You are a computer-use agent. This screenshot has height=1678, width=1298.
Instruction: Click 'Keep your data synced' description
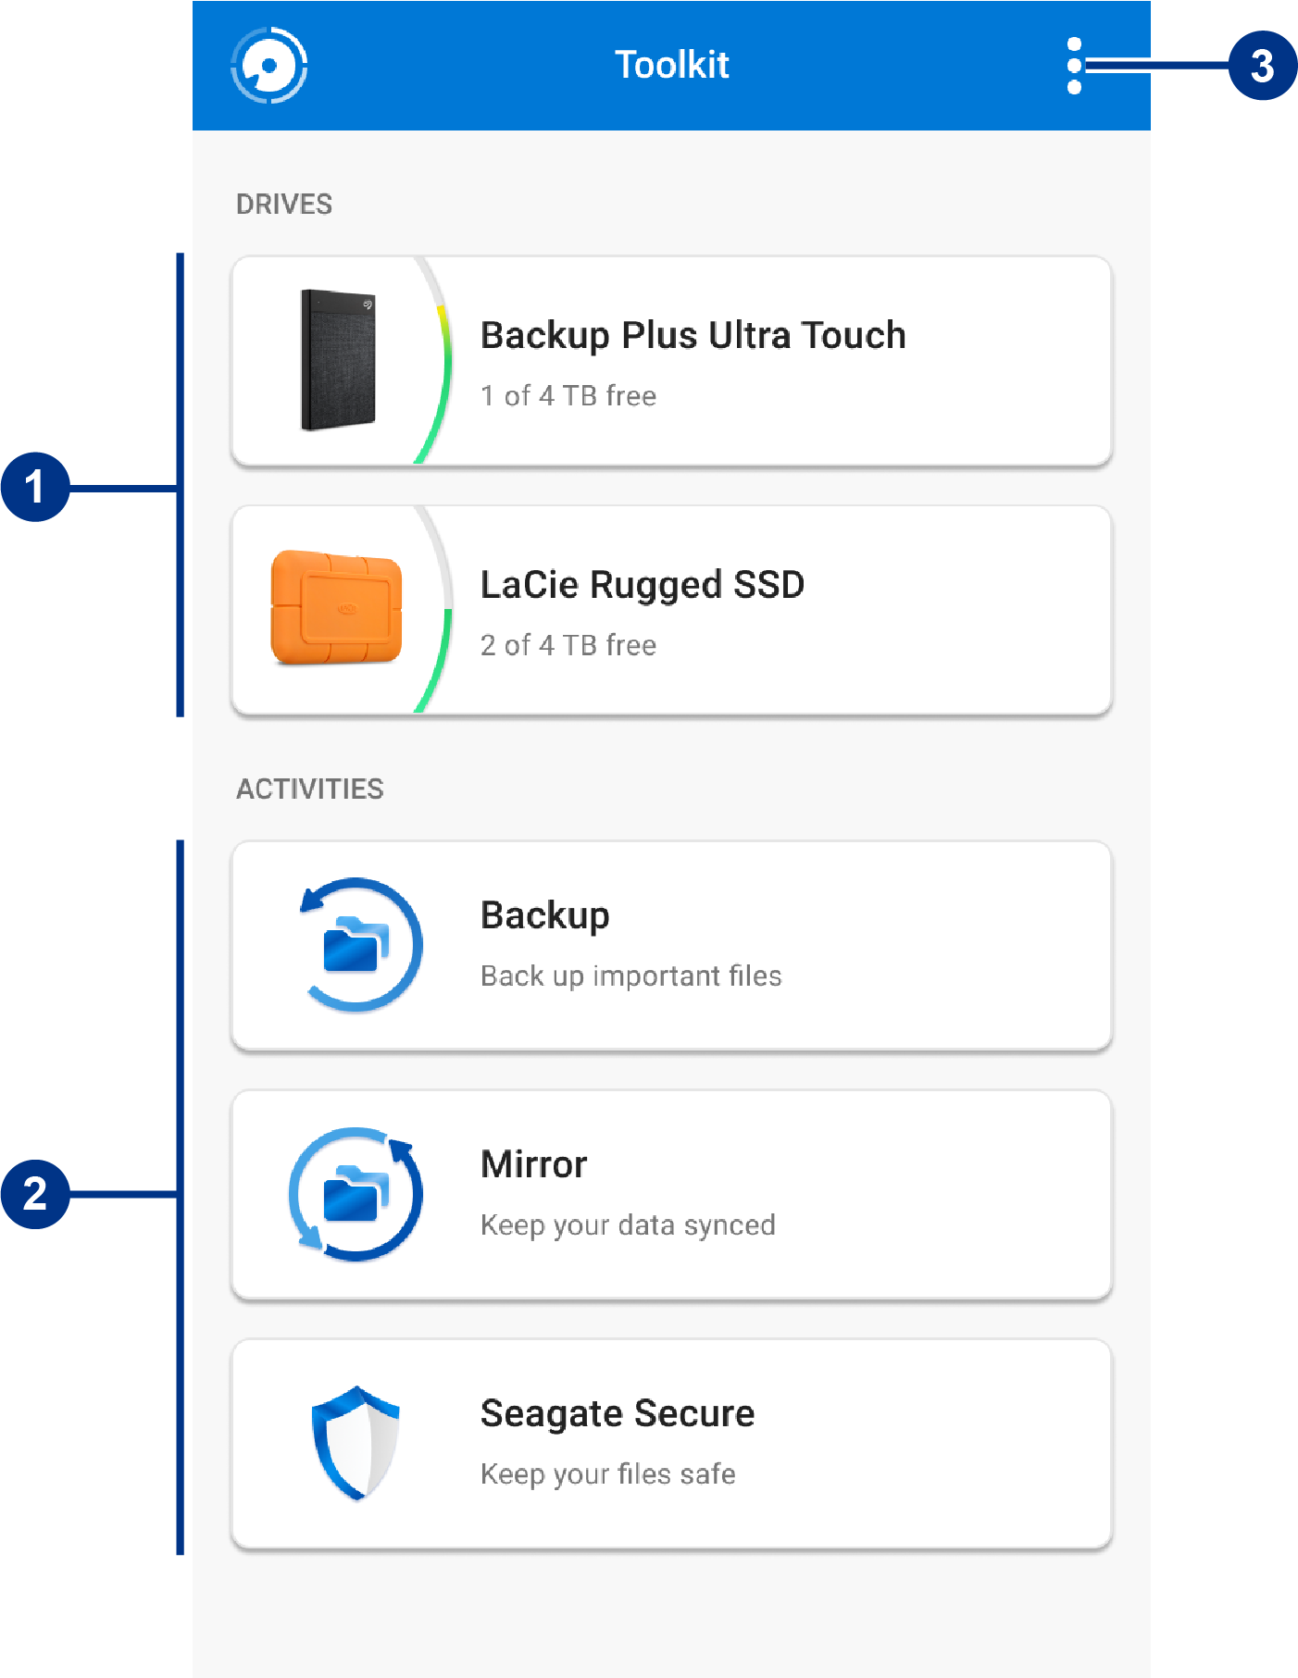click(629, 1225)
